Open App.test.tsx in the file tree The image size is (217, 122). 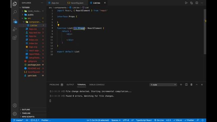(x=33, y=33)
